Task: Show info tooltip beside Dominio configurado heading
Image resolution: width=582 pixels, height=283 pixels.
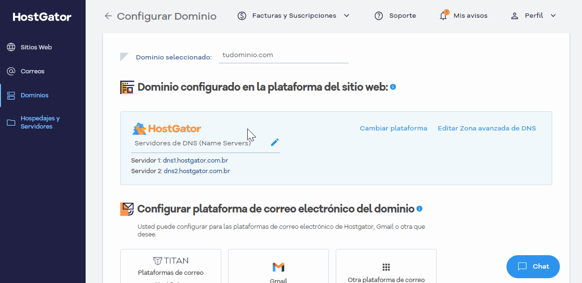Action: click(393, 87)
